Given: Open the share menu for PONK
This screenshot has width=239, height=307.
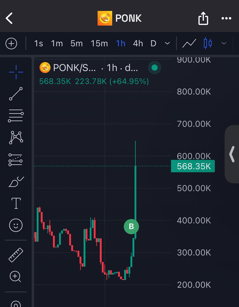Looking at the screenshot, I should pos(203,18).
